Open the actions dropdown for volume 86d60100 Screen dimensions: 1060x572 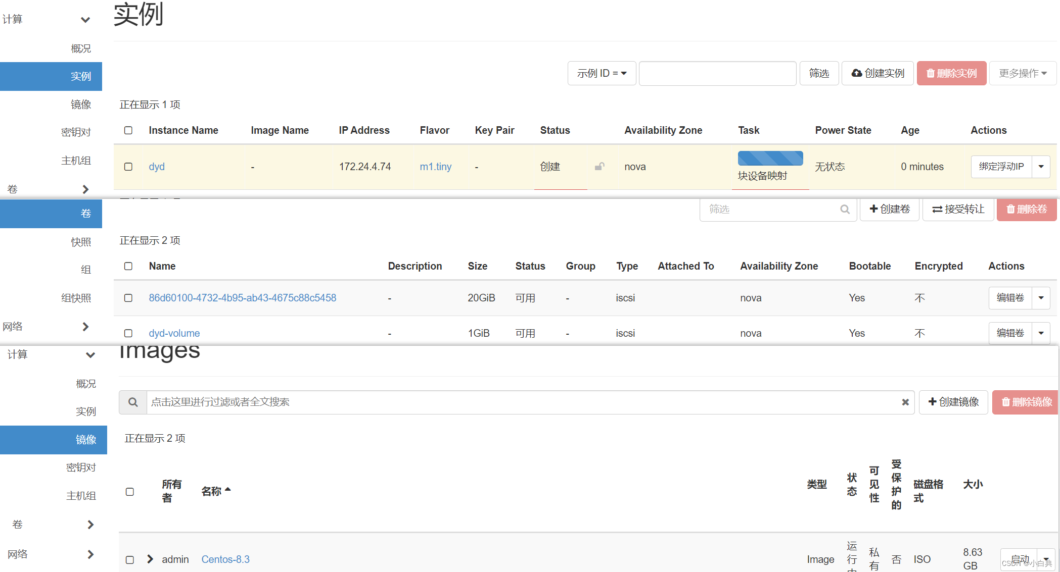(1041, 298)
